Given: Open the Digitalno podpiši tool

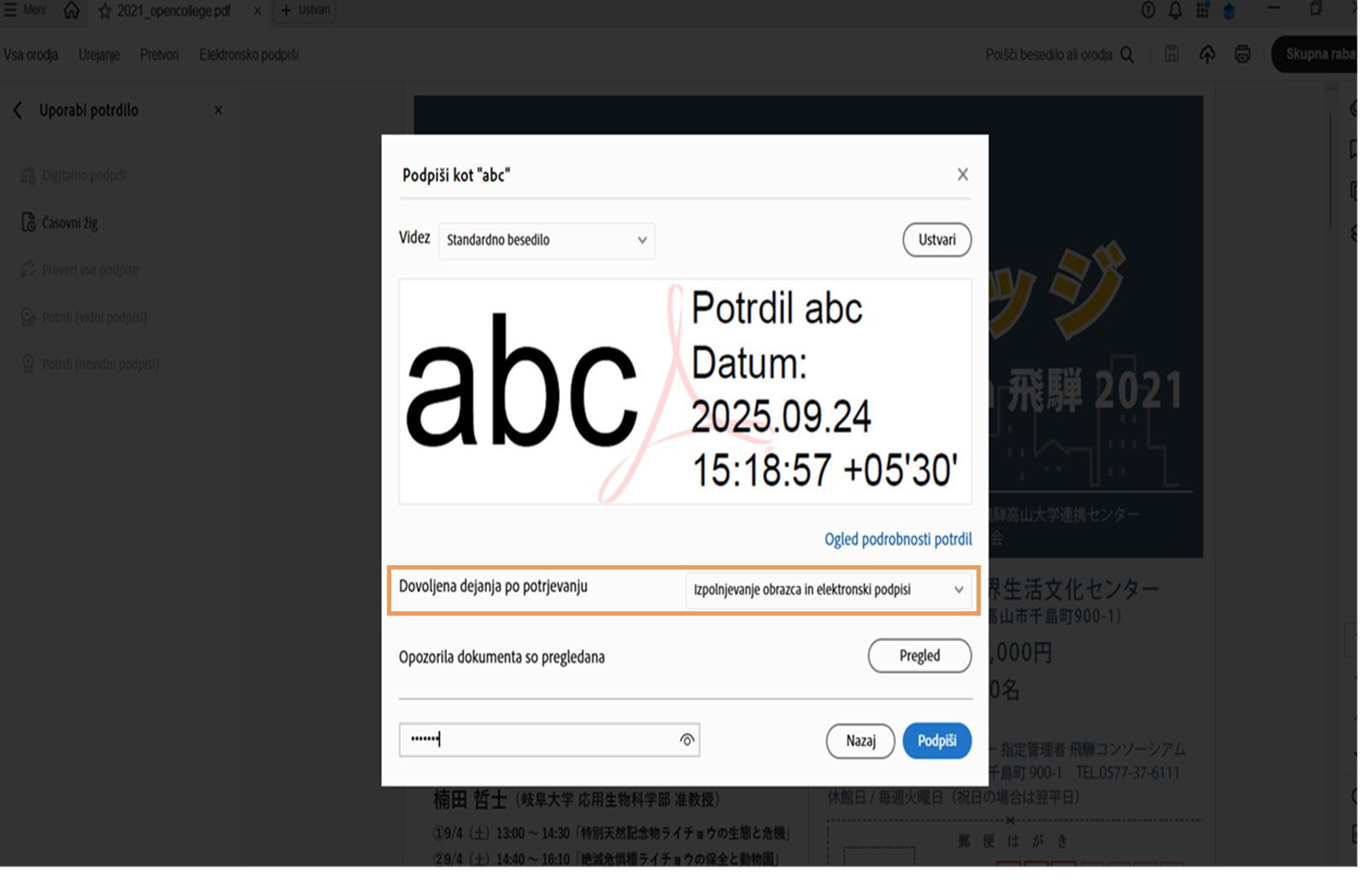Looking at the screenshot, I should coord(83,175).
